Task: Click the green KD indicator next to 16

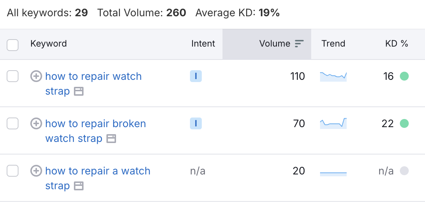Action: coord(404,76)
